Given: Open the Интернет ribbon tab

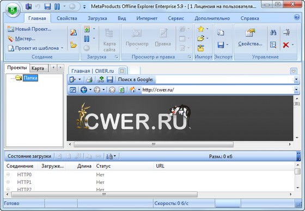Looking at the screenshot, I should point(147,18).
